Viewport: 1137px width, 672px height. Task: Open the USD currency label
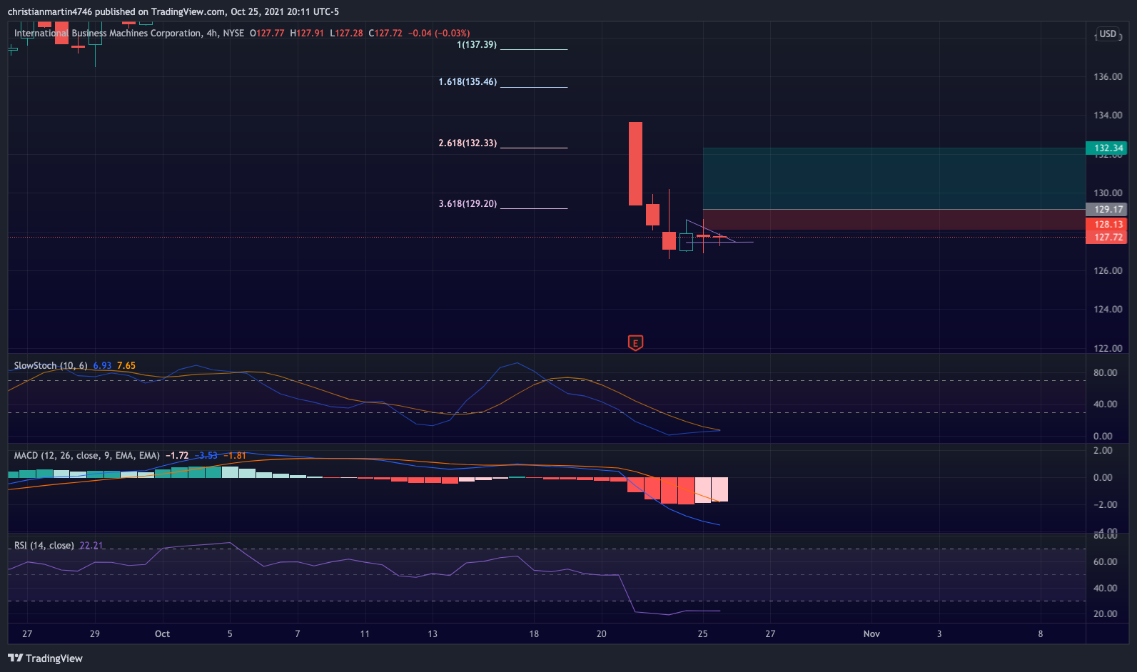click(x=1108, y=34)
